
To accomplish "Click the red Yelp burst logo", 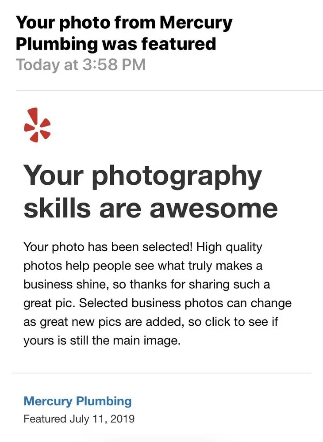I will pyautogui.click(x=37, y=125).
